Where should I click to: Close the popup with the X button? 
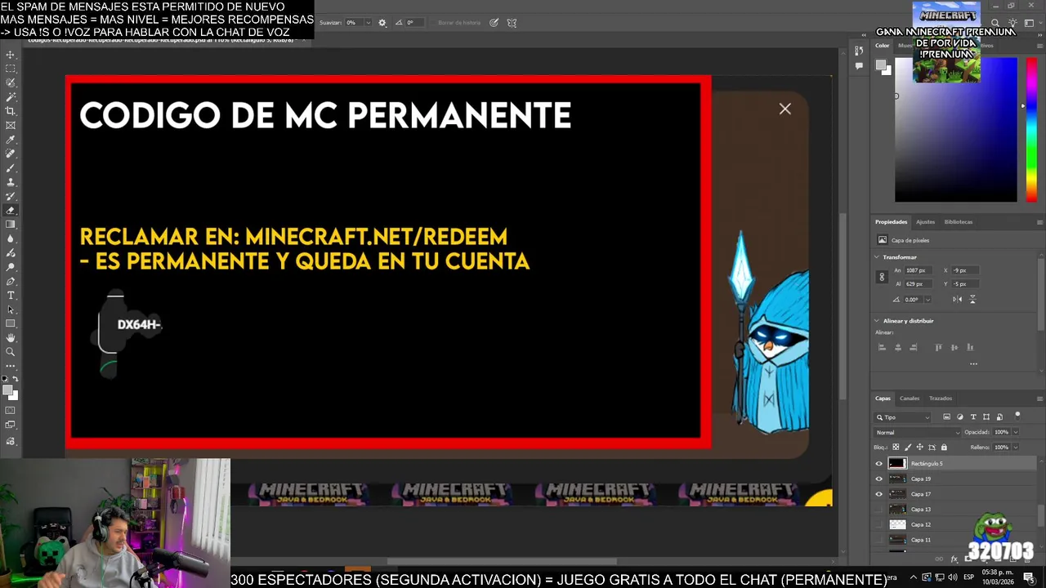pos(784,109)
